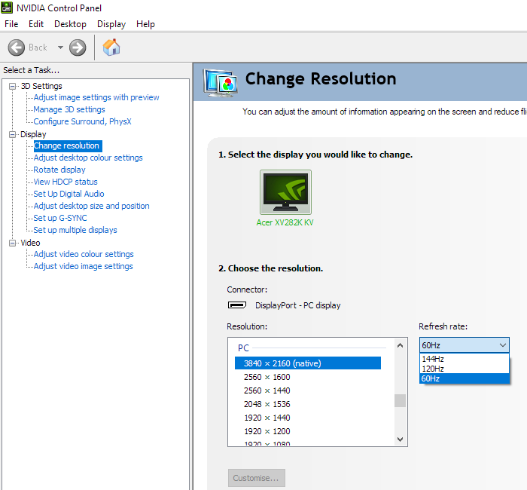Open Rotate display task
The height and width of the screenshot is (490, 527).
pyautogui.click(x=59, y=170)
